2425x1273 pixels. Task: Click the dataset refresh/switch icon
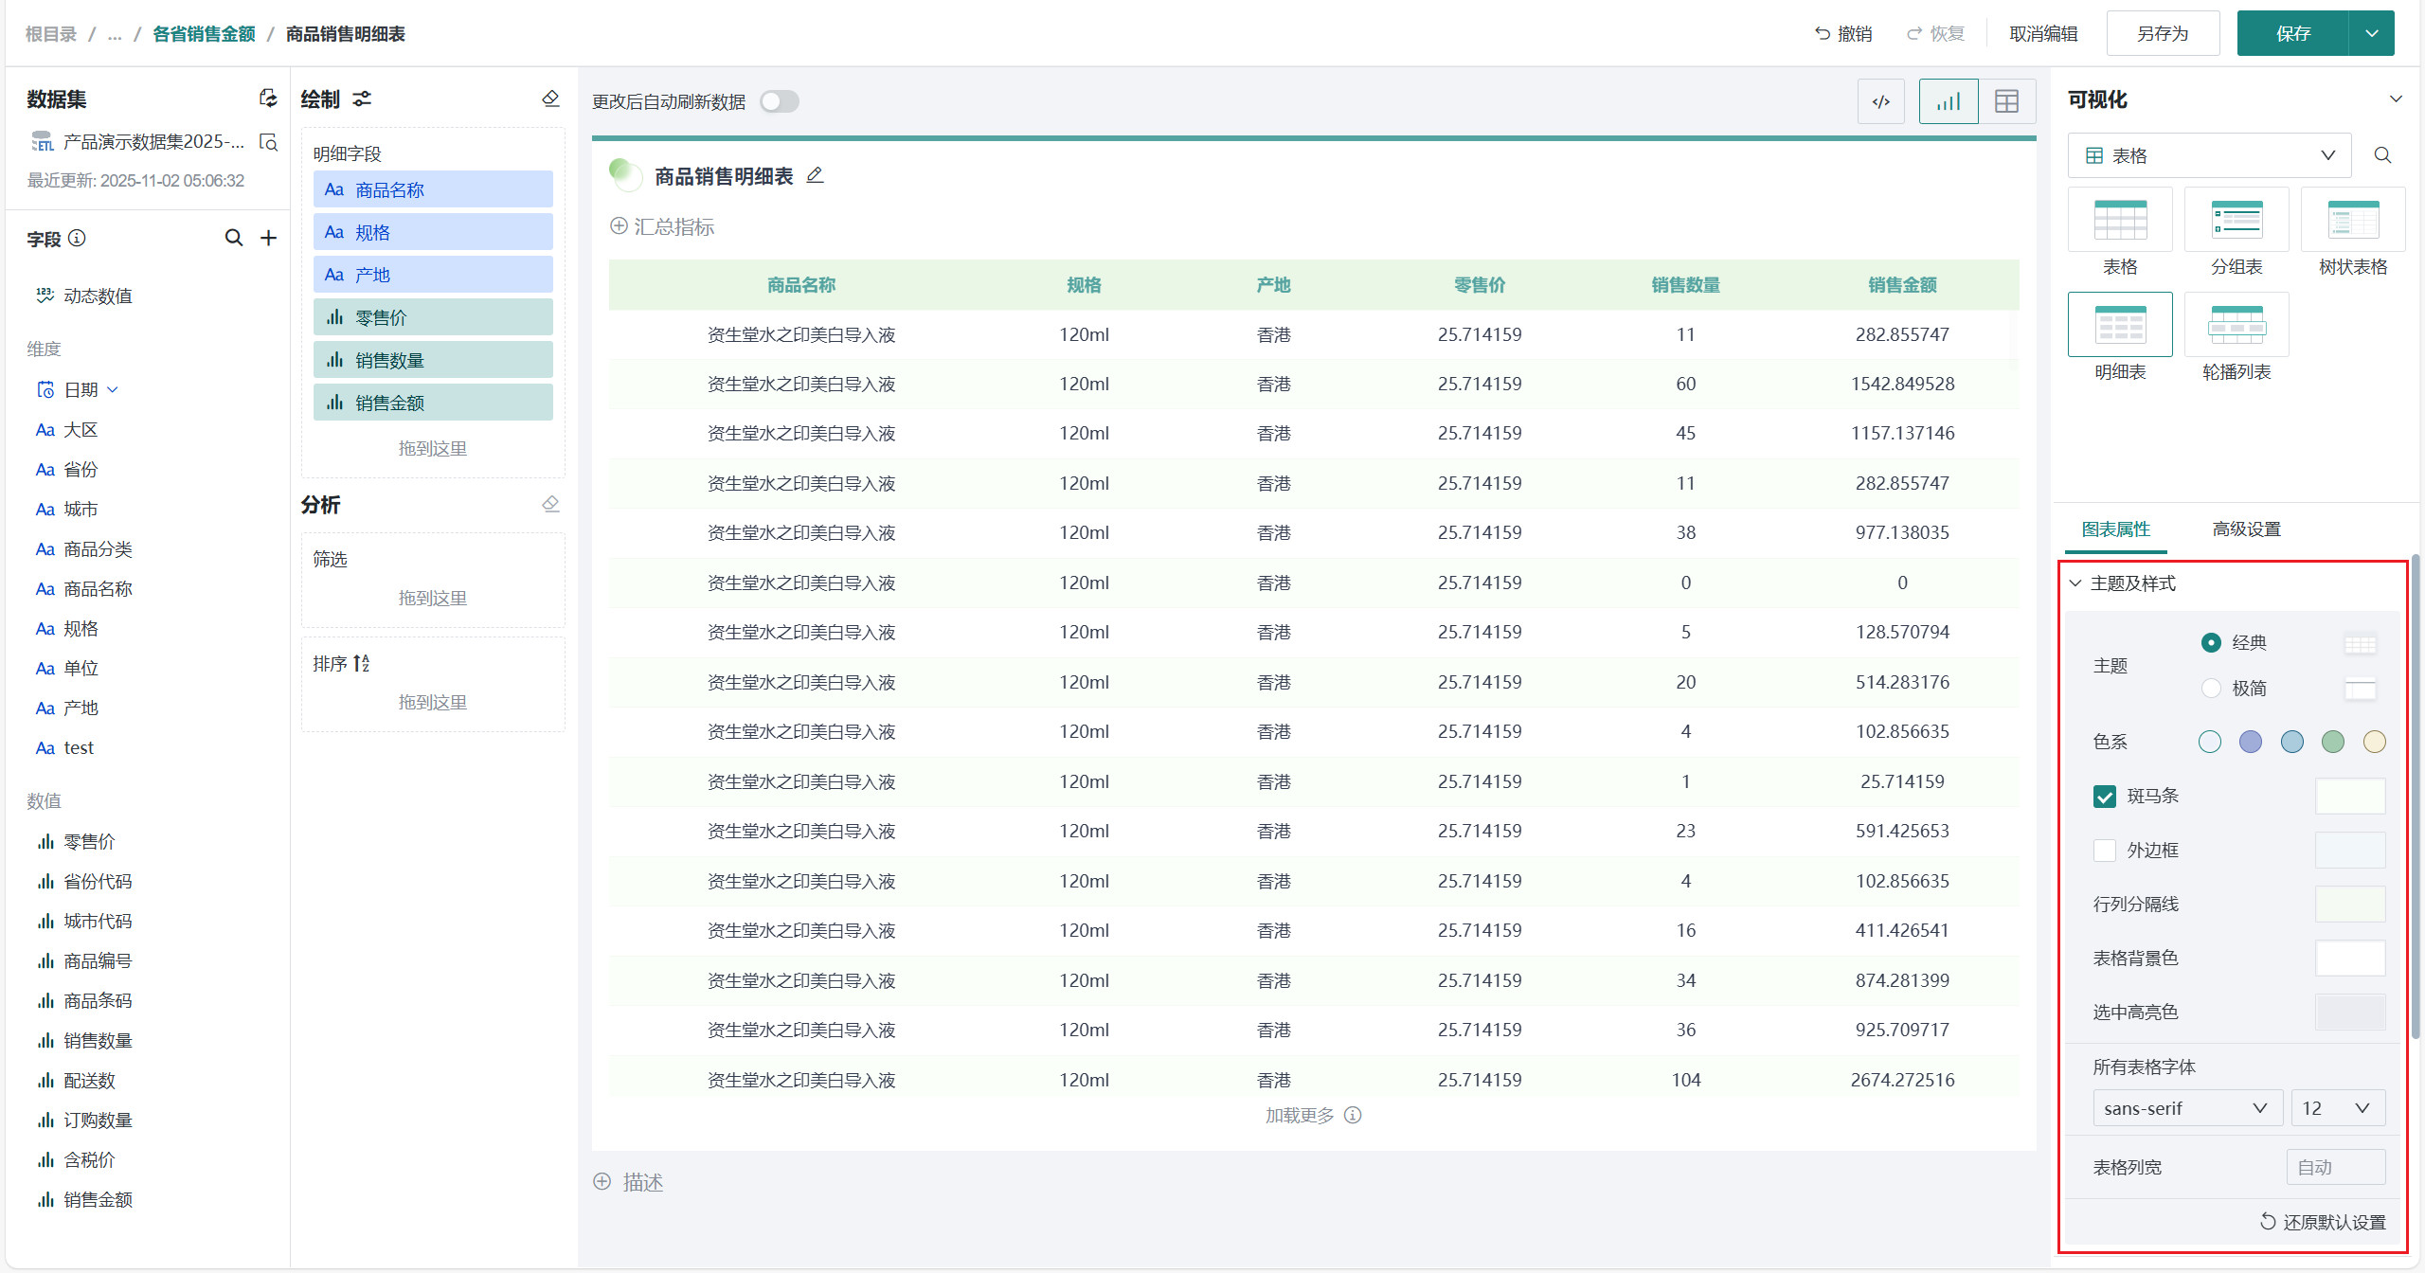(268, 99)
